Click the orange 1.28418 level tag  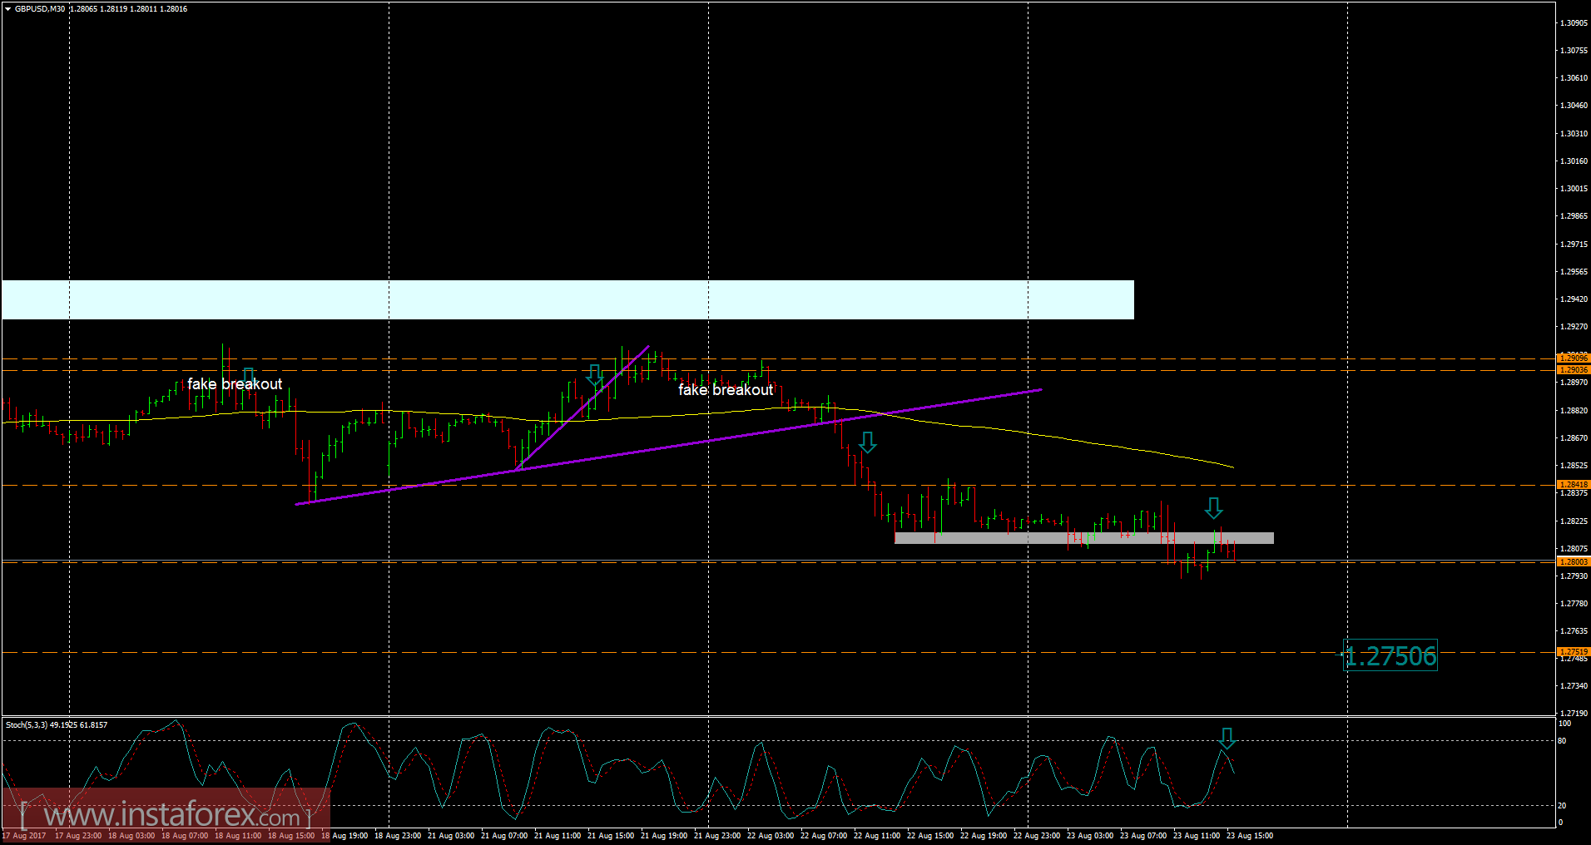point(1573,484)
